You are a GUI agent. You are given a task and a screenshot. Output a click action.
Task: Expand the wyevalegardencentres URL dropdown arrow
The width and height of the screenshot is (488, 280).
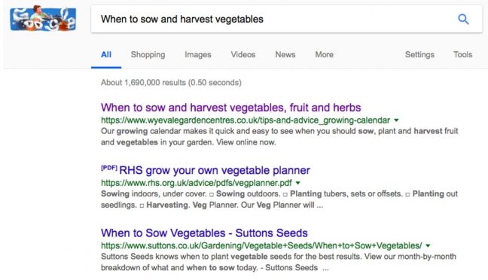396,120
